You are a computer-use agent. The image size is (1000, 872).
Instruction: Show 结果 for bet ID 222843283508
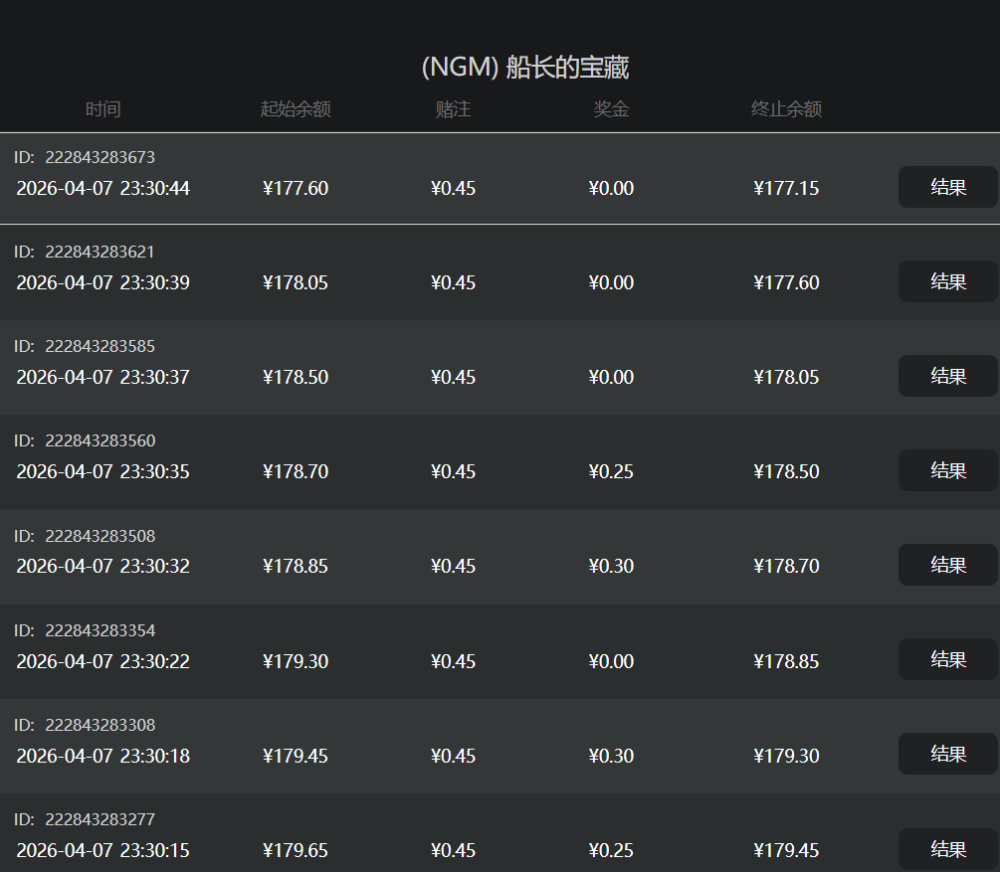(947, 565)
